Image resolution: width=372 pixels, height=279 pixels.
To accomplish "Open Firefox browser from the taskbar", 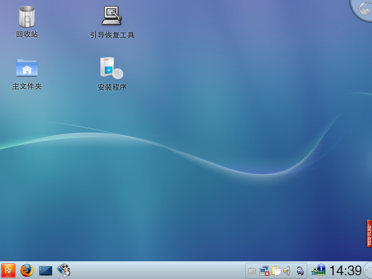I will point(27,270).
